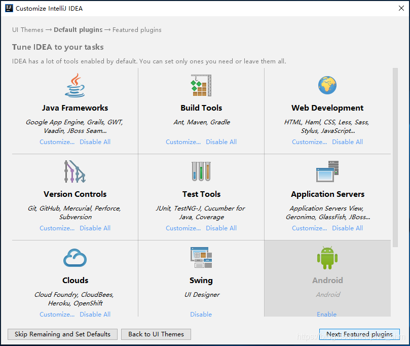Click the Swing heading
This screenshot has height=346, width=410.
(201, 281)
